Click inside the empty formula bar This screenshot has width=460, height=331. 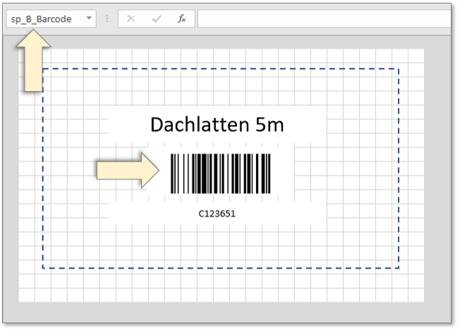(324, 19)
